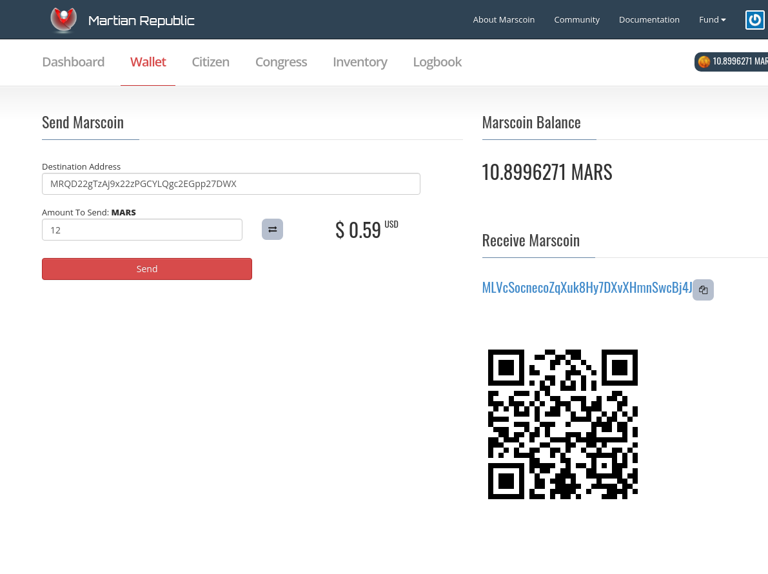Expand the Fund dropdown menu
This screenshot has width=768, height=574.
712,19
